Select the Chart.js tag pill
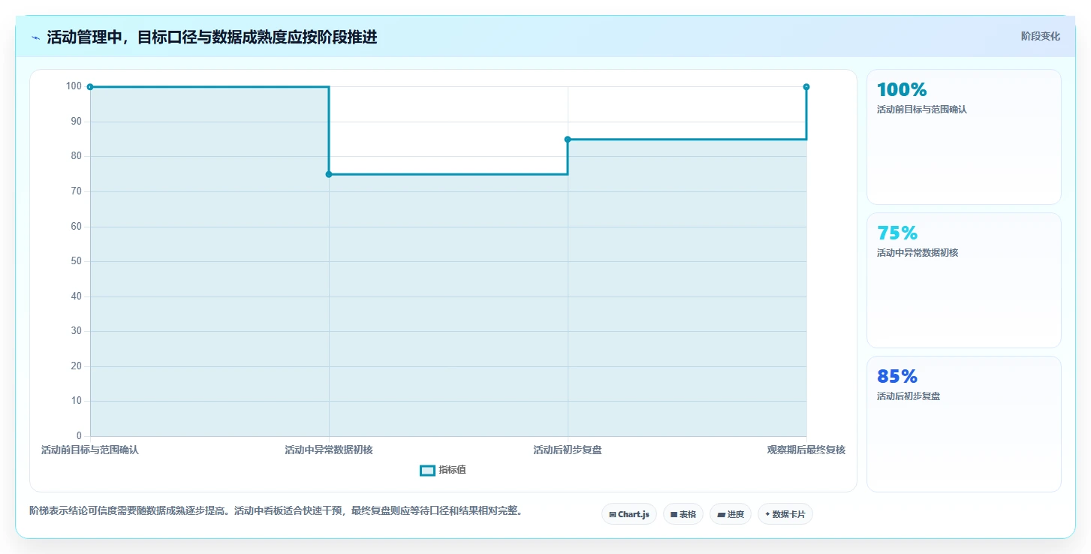Viewport: 1091px width, 554px height. click(x=629, y=514)
